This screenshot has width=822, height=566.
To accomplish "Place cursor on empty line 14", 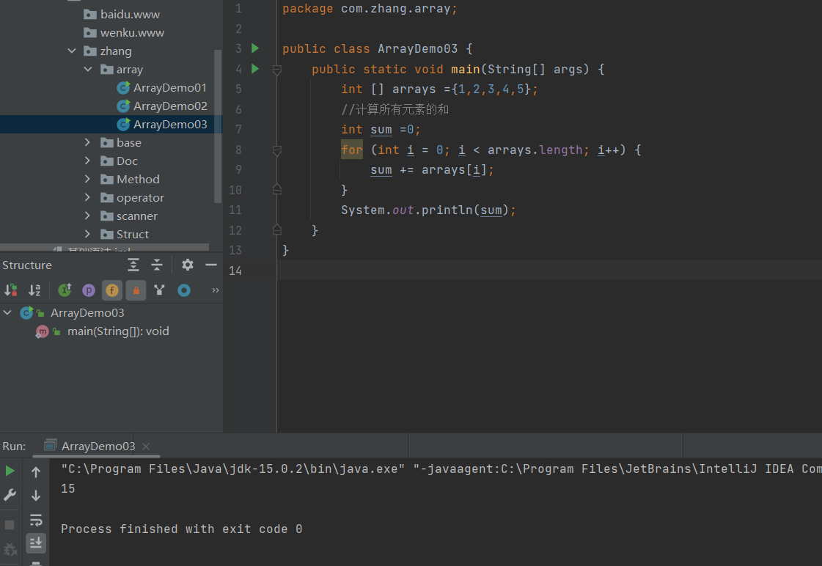I will pos(549,271).
